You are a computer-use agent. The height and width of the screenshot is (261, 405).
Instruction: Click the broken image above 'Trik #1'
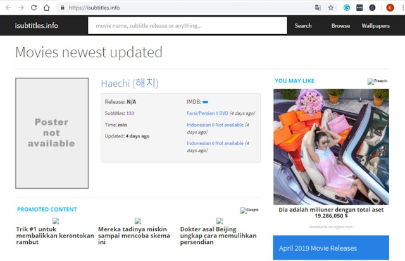pyautogui.click(x=56, y=221)
